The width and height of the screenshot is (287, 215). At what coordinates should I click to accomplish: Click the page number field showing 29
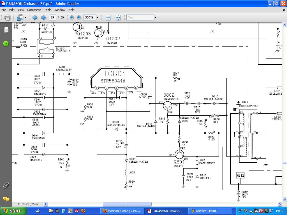(x=52, y=17)
